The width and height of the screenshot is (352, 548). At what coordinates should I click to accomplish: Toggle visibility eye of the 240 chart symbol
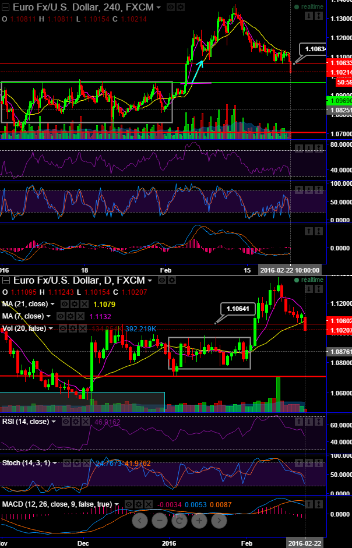click(170, 7)
